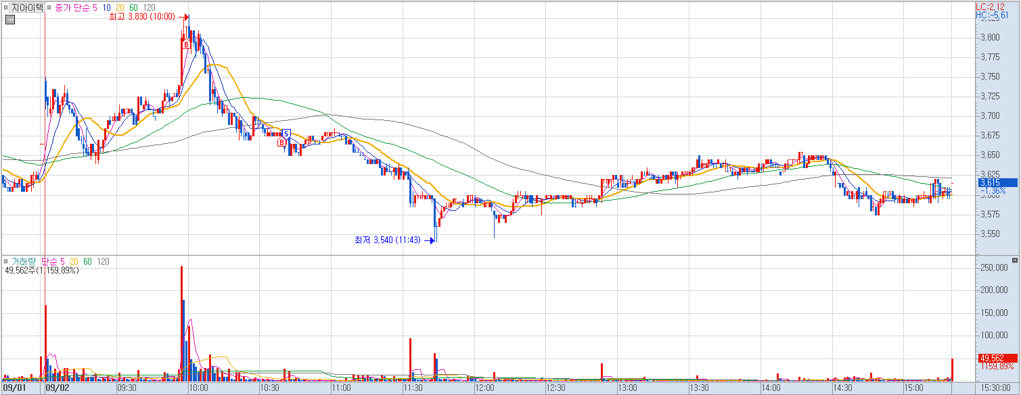Click the 13:30 time axis label
Image resolution: width=1021 pixels, height=395 pixels.
point(699,388)
